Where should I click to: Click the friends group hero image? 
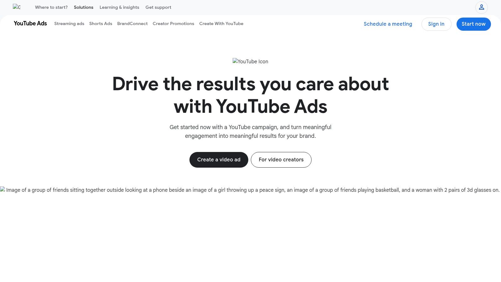pos(250,190)
